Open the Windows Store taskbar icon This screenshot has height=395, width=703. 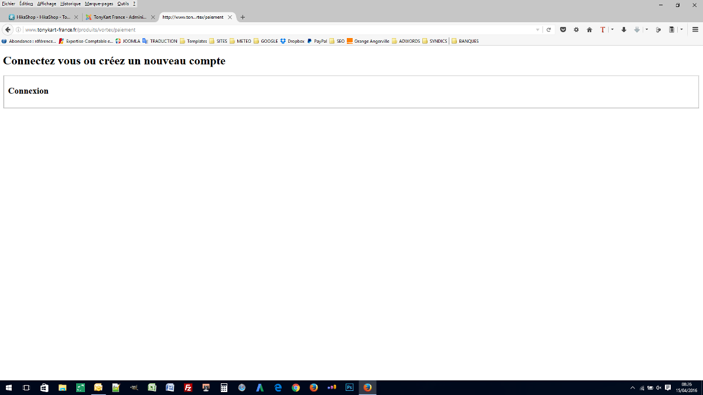(44, 387)
